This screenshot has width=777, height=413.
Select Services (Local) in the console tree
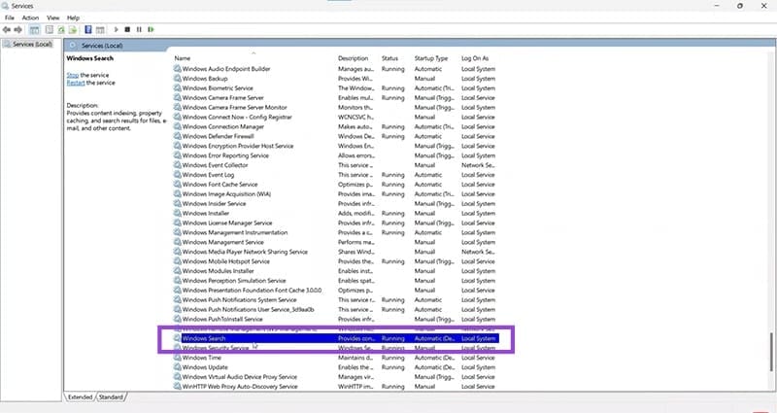[32, 44]
